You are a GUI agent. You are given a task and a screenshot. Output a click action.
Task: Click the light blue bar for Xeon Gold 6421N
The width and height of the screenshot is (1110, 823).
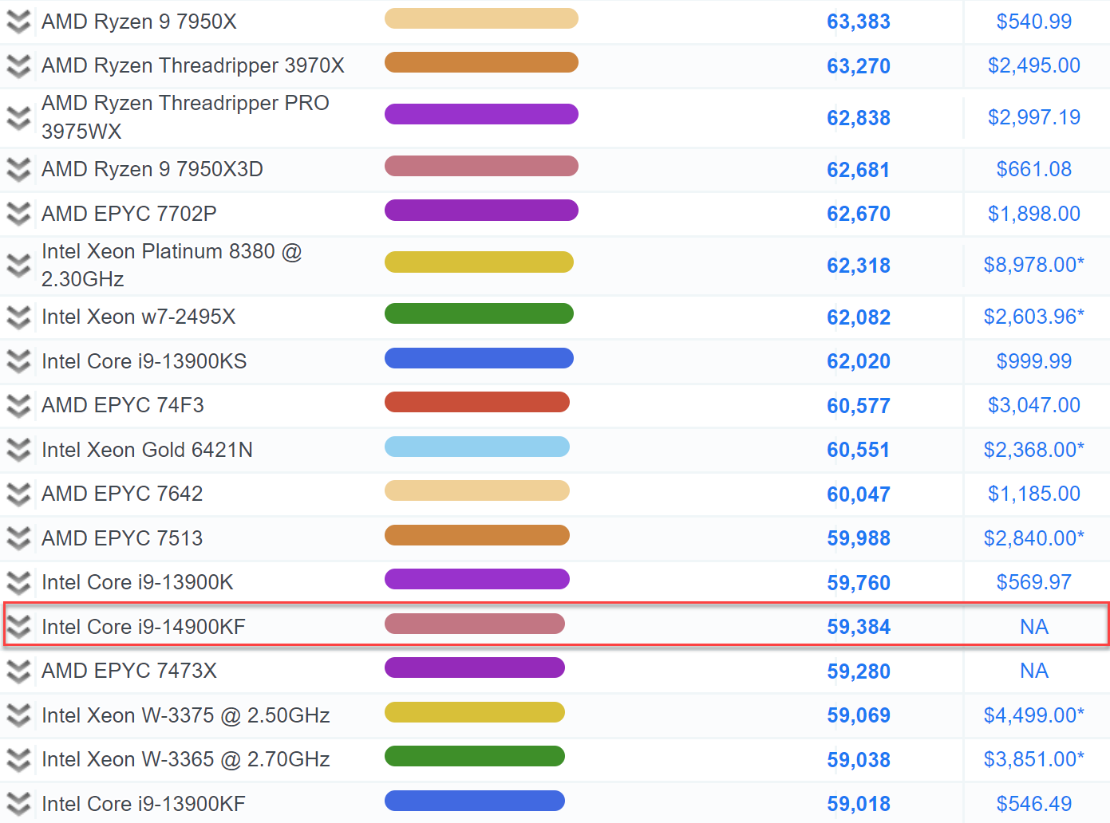pyautogui.click(x=477, y=447)
